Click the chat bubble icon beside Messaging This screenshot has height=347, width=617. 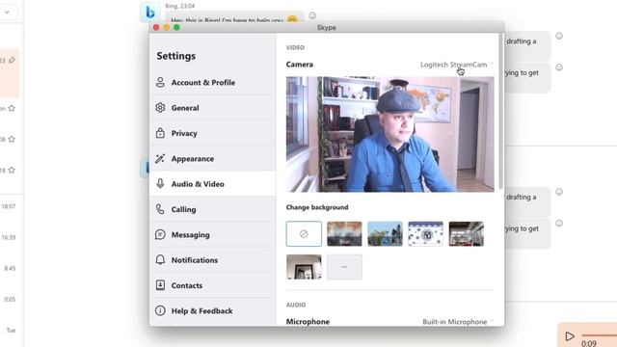160,234
